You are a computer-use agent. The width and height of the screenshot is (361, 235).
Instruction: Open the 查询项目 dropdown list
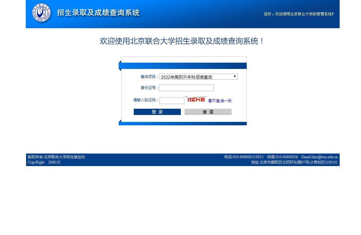tap(198, 77)
